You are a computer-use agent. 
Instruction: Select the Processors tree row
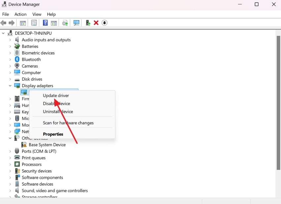(31, 164)
